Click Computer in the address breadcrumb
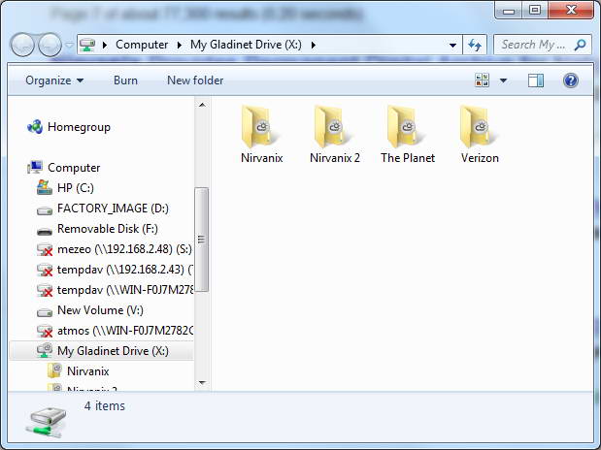601x450 pixels. coord(142,45)
